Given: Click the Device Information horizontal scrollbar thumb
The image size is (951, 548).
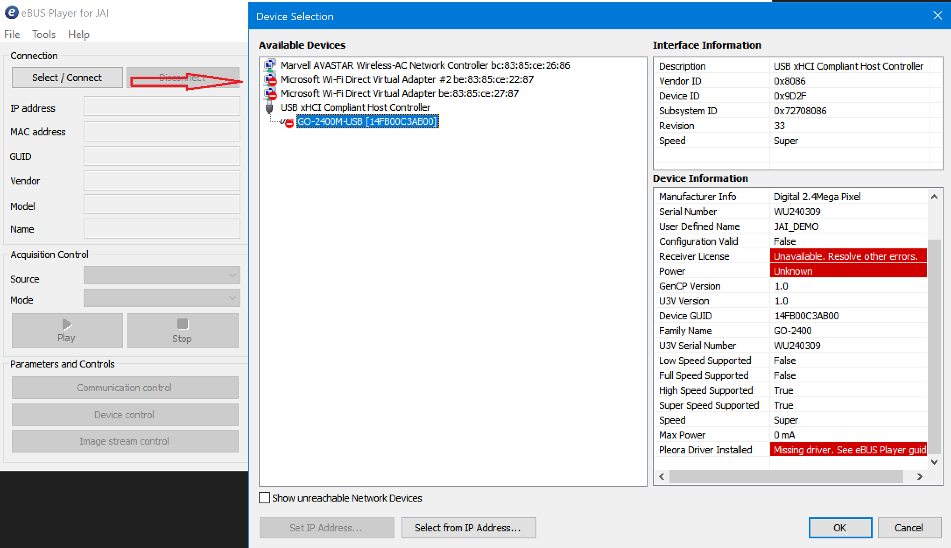Looking at the screenshot, I should coord(786,477).
